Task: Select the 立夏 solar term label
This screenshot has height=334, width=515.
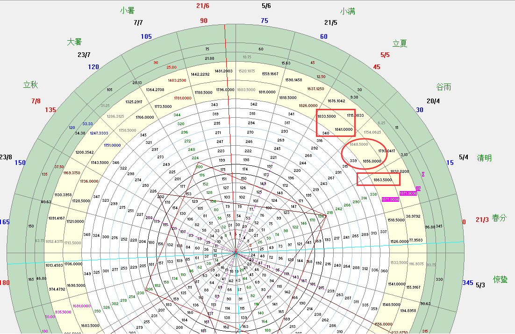Action: (400, 43)
